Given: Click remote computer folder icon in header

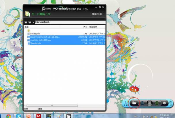Looking at the screenshot, I should [28, 14].
